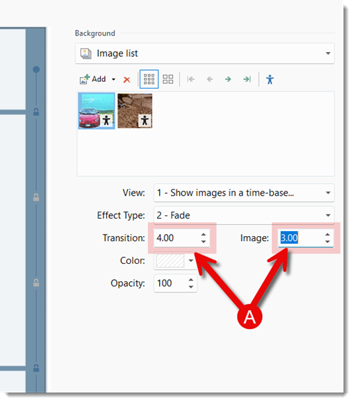Select the red car thumbnail
The width and height of the screenshot is (353, 402).
(97, 111)
